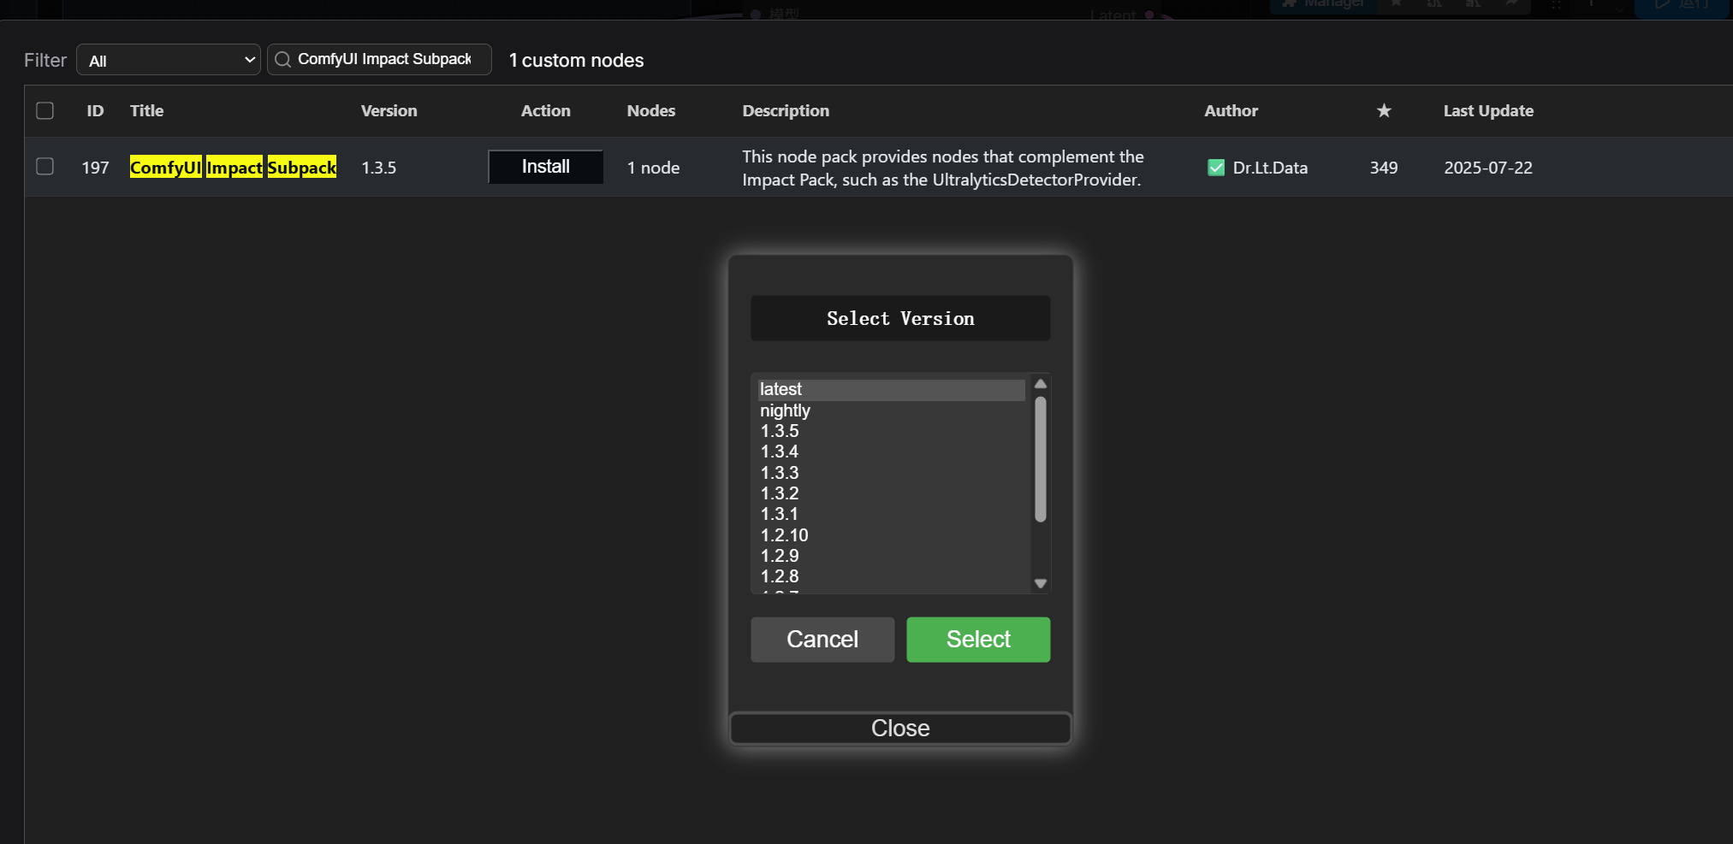Click the Close button below the dialog

pyautogui.click(x=900, y=729)
